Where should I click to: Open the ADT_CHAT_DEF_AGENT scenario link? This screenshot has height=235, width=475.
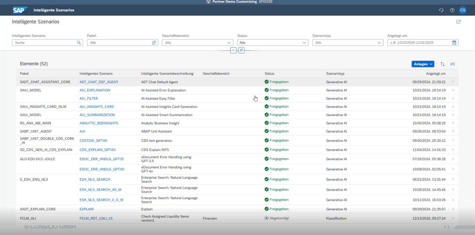point(99,82)
